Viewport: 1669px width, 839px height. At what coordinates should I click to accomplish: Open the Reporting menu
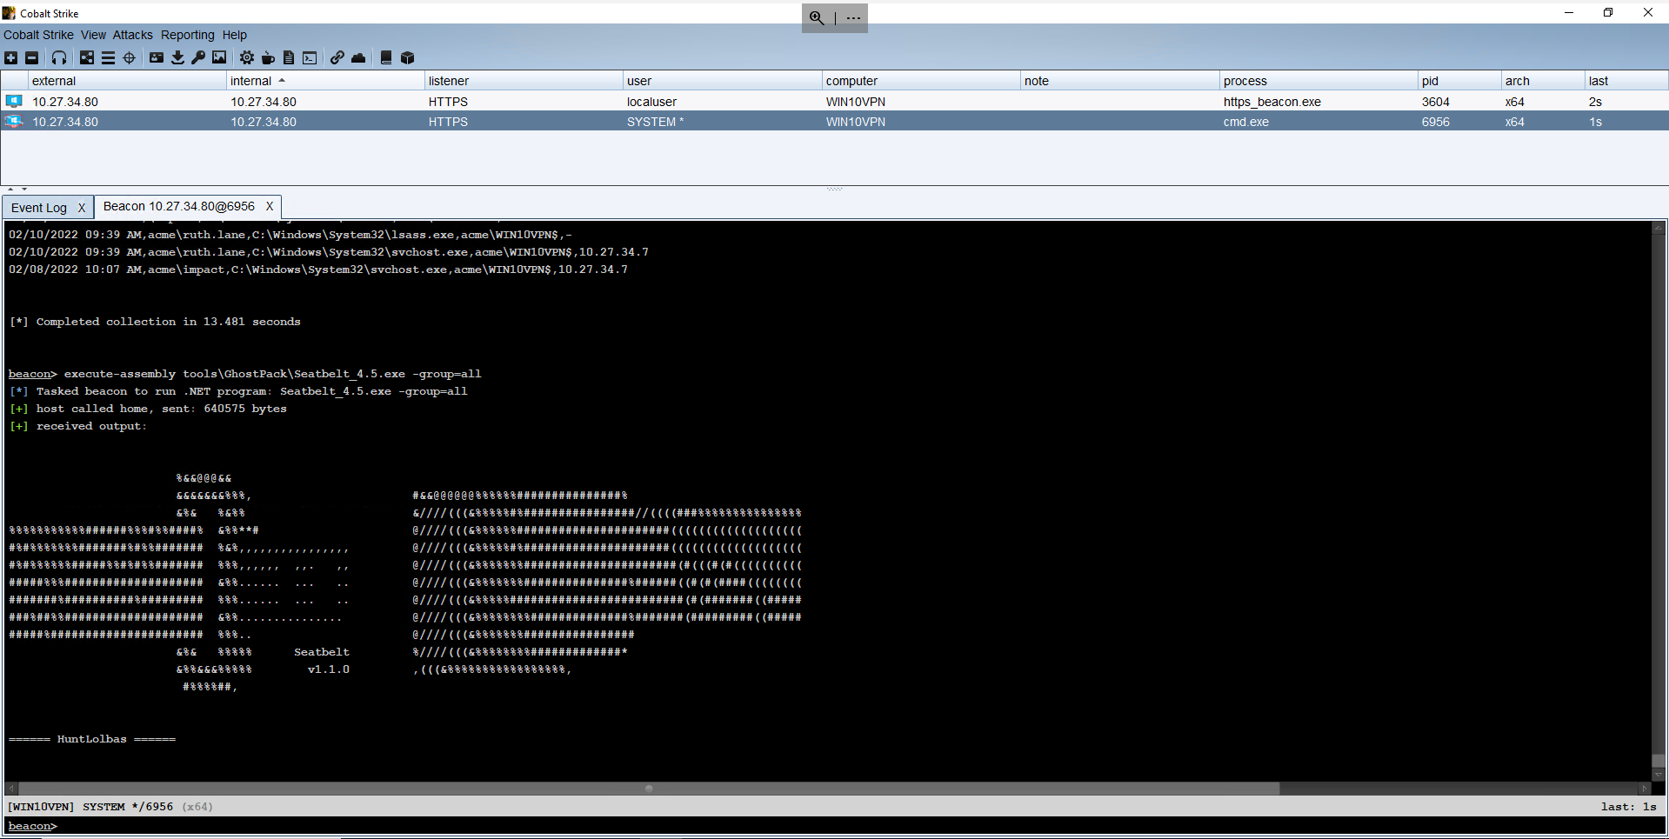[x=187, y=35]
